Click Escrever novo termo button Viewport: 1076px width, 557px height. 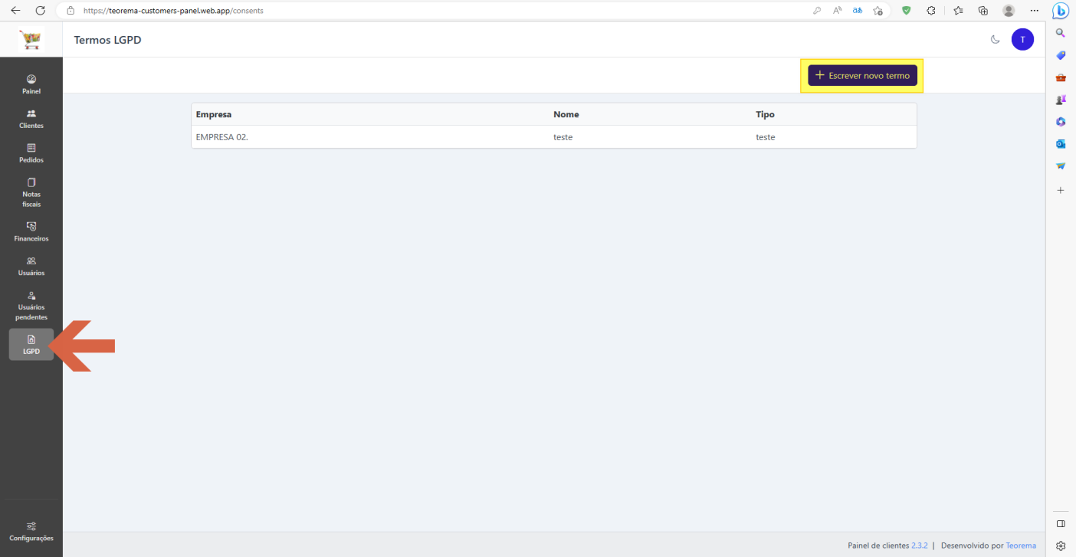[x=862, y=76]
